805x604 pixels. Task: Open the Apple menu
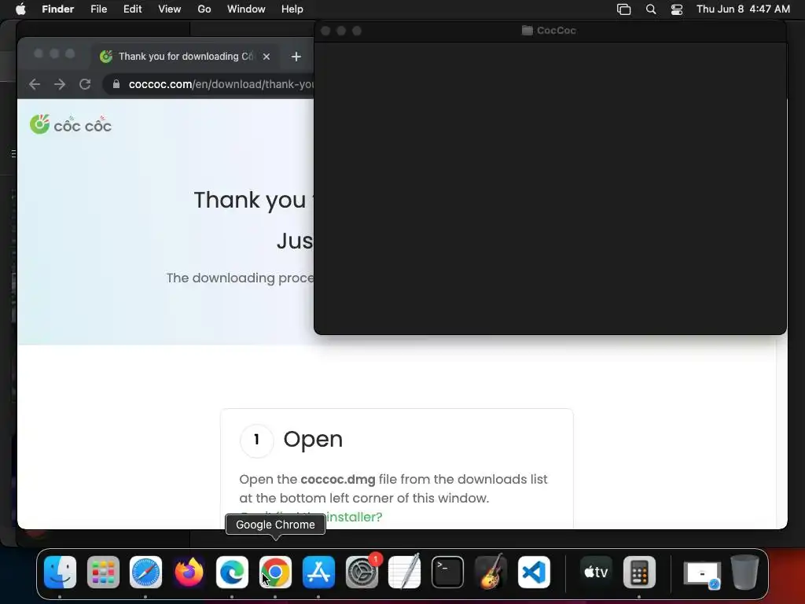[20, 9]
